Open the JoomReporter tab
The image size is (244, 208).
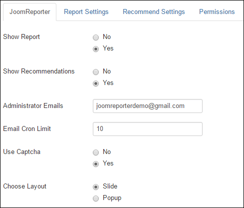pos(30,12)
